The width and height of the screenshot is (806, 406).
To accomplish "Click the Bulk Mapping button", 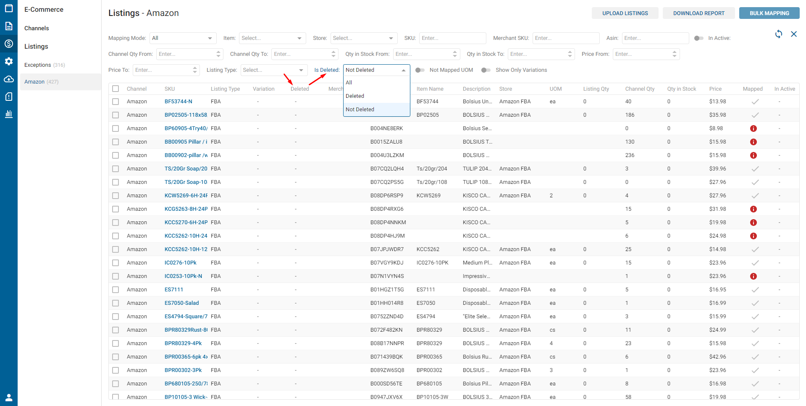I will pos(769,13).
